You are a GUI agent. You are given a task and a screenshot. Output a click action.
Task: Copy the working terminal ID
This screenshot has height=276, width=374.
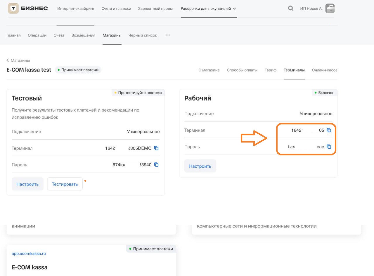coord(329,130)
